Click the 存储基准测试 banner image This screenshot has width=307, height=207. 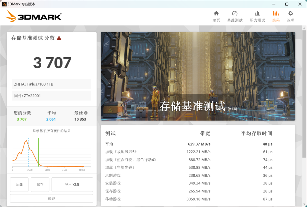(198, 76)
